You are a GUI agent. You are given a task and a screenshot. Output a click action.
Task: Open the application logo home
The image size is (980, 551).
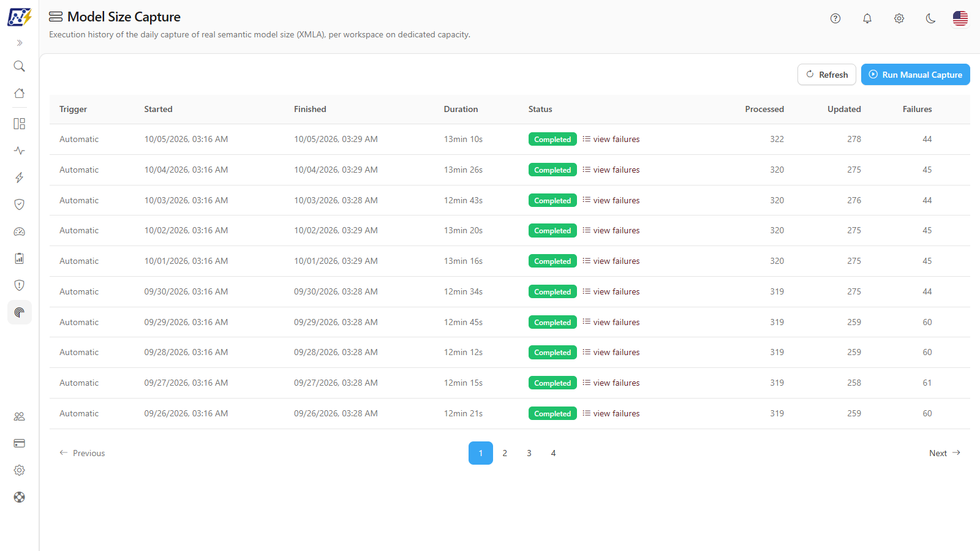click(19, 17)
